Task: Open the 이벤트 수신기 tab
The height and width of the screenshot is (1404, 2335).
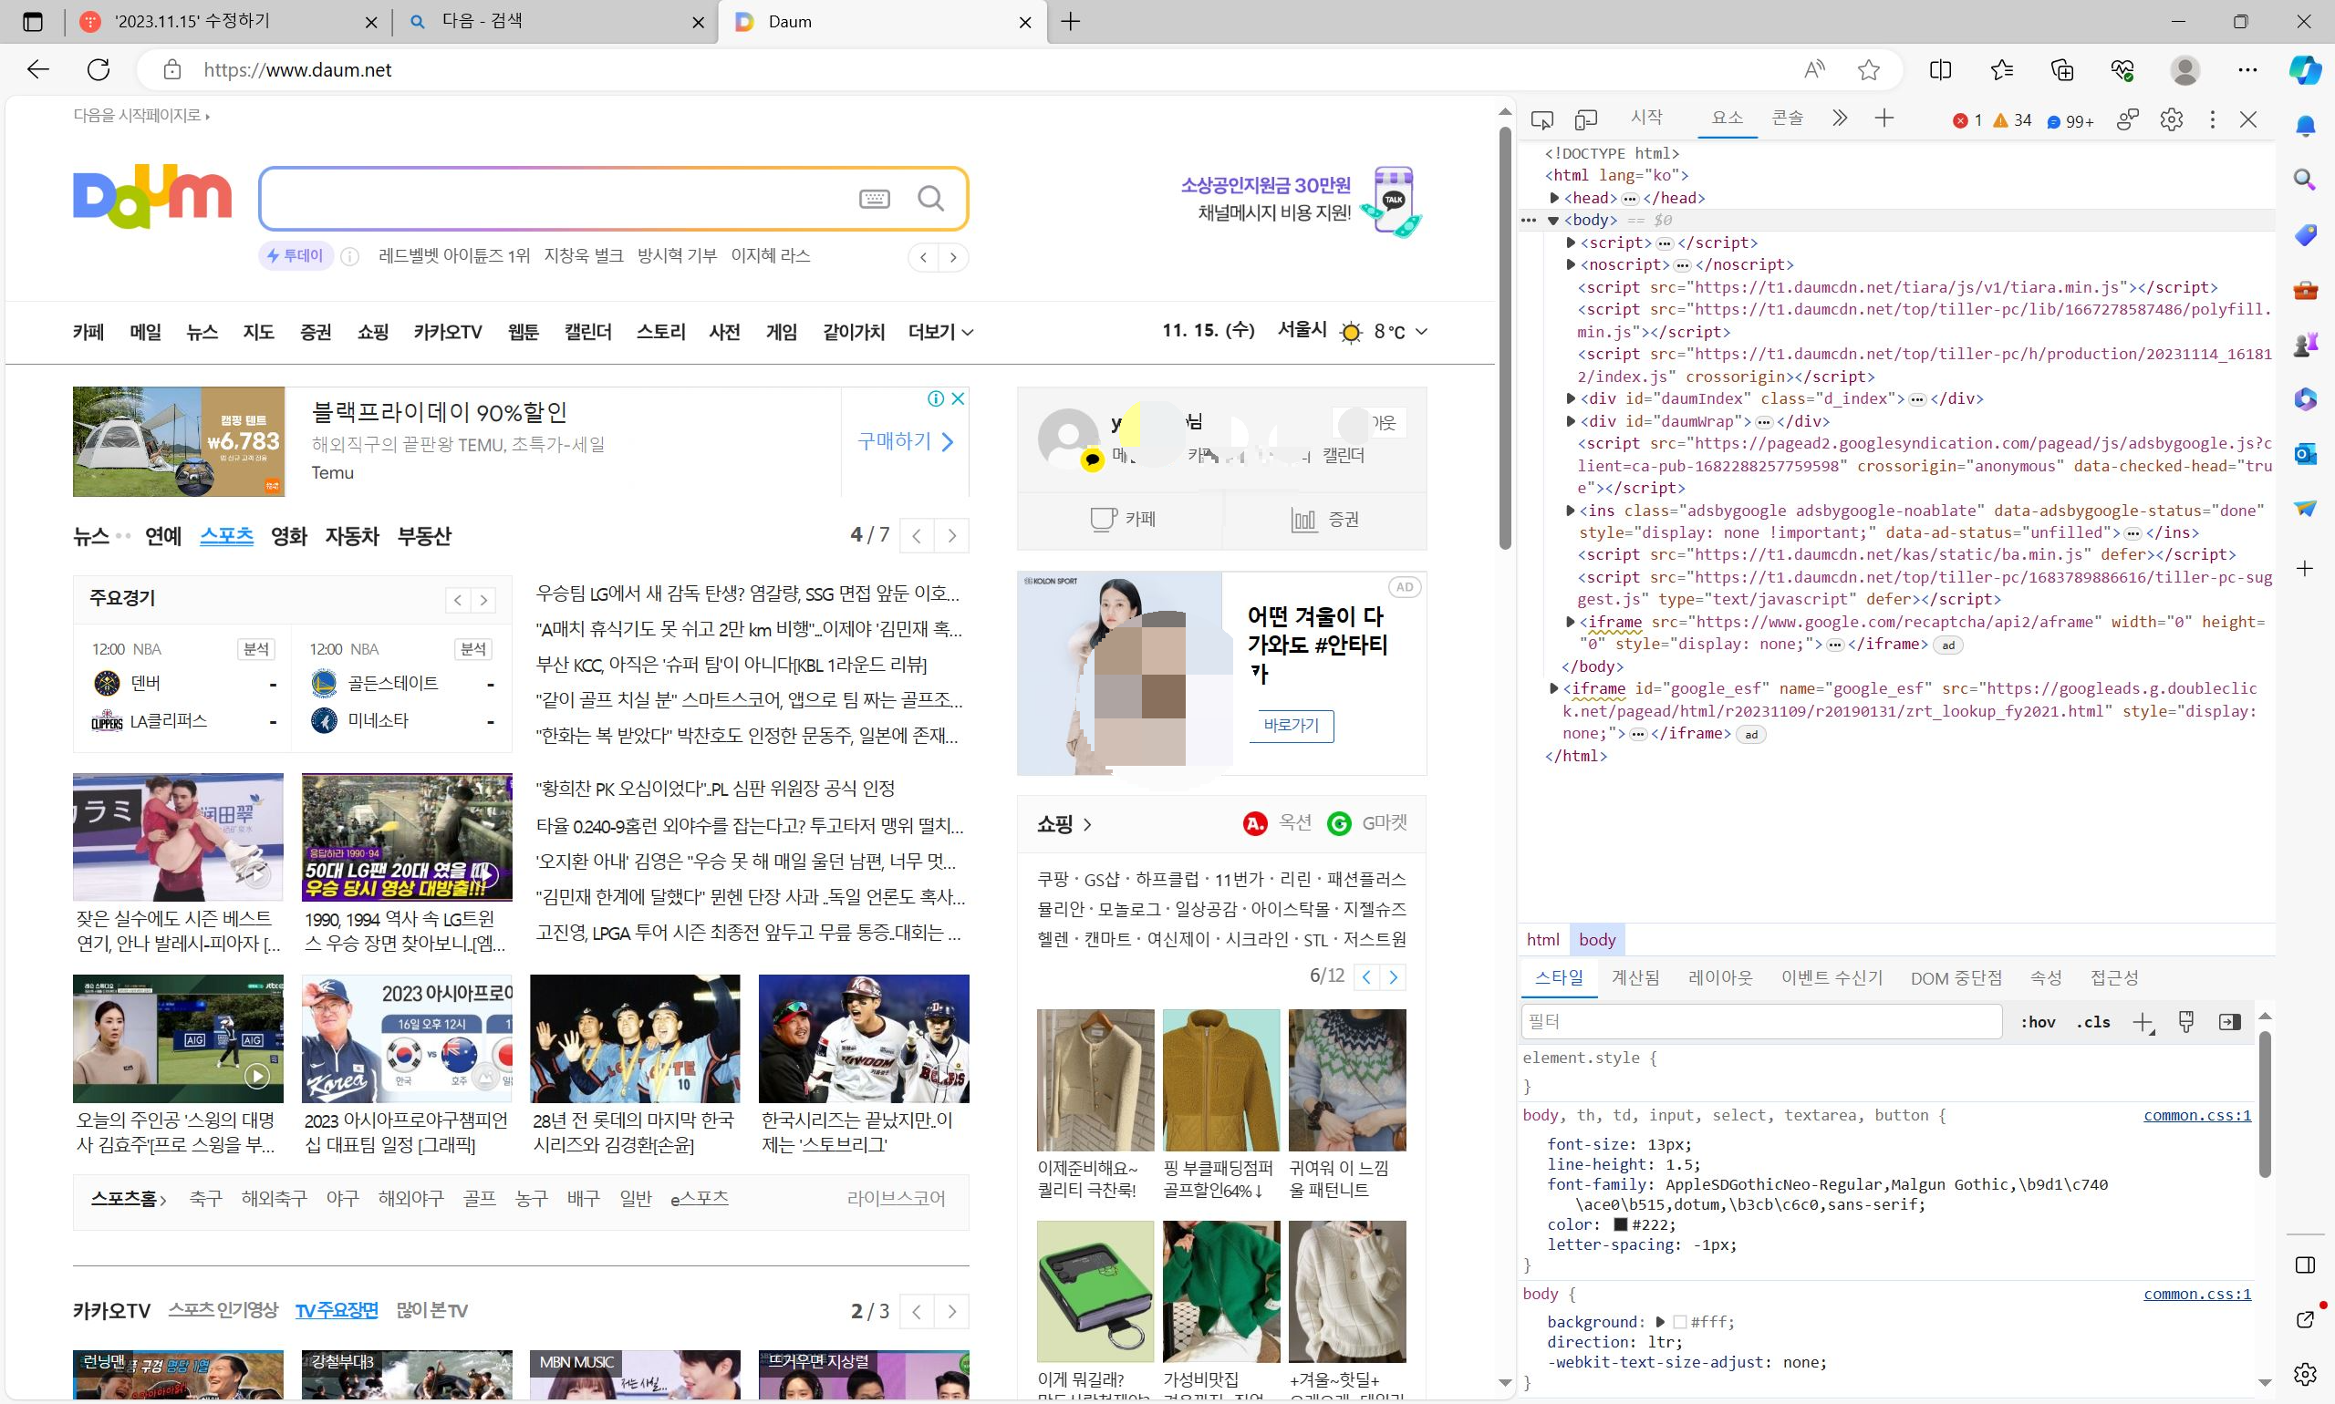Action: [x=1832, y=977]
